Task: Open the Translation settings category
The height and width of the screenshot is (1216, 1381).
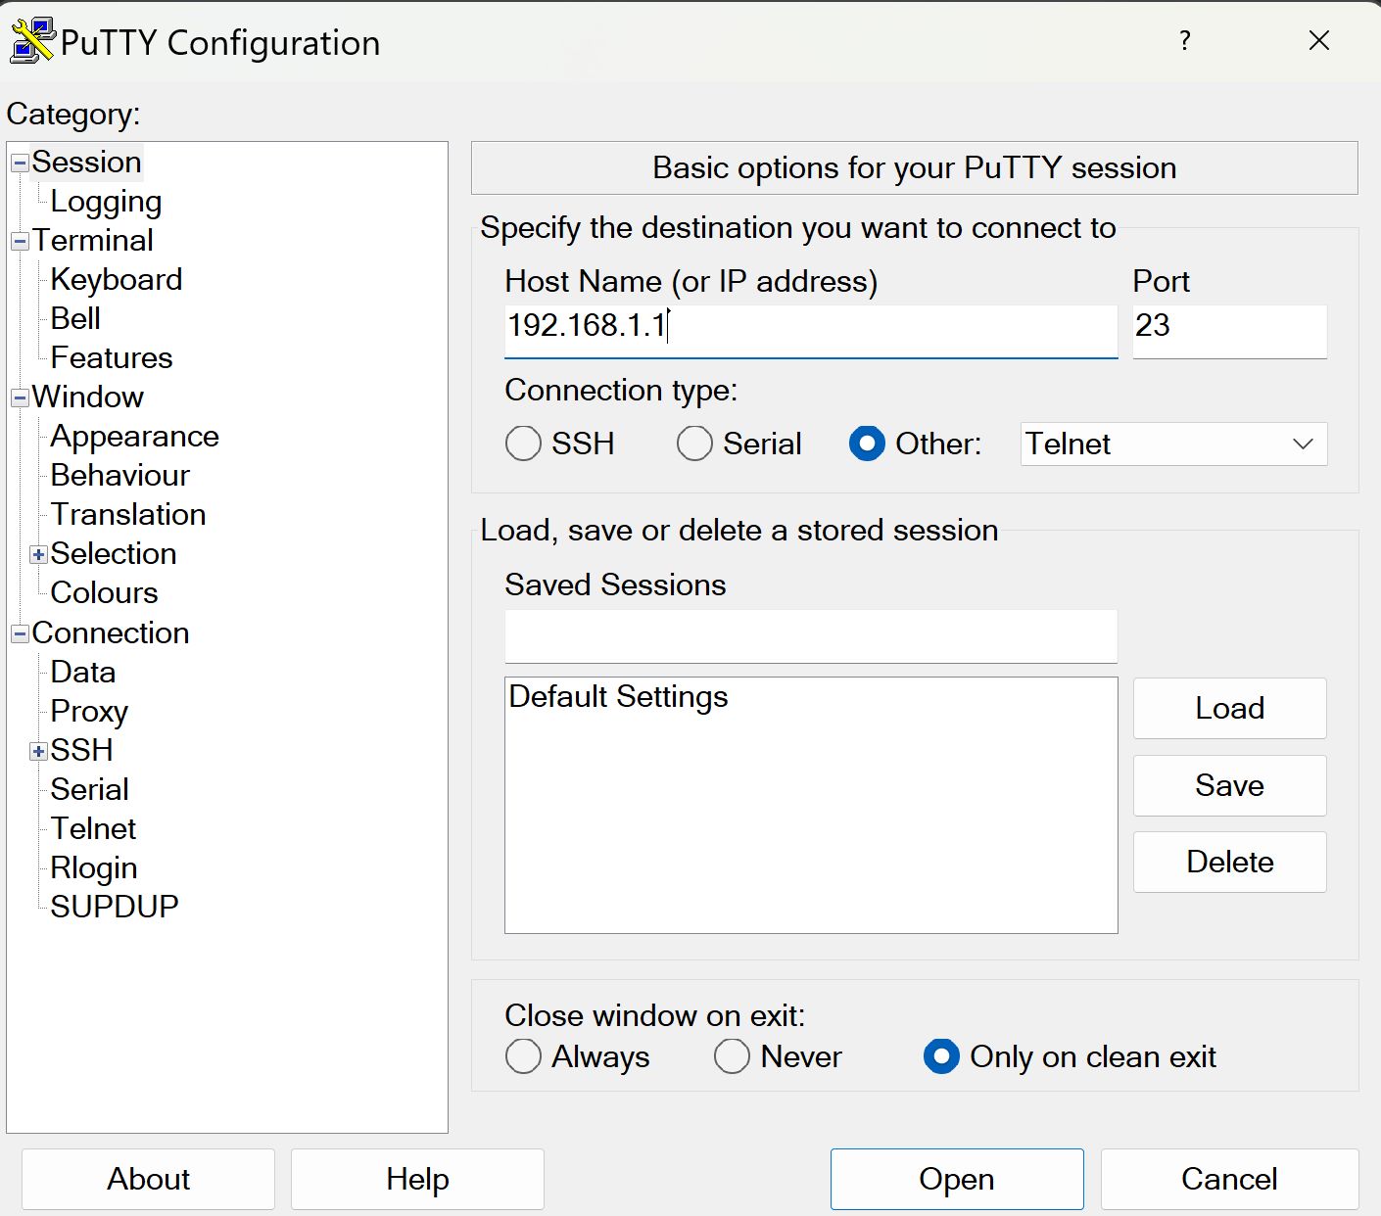Action: click(128, 514)
